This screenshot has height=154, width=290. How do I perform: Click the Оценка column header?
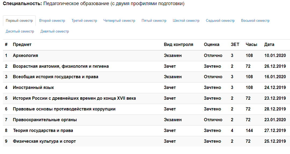tap(211, 44)
